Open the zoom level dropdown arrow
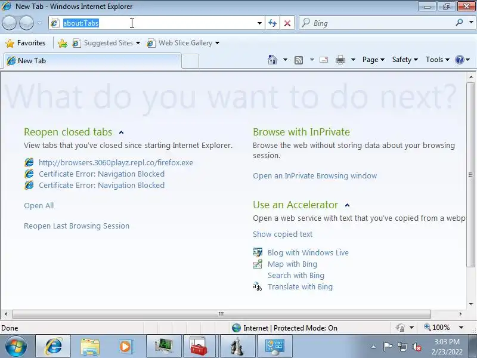The image size is (477, 358). point(461,328)
